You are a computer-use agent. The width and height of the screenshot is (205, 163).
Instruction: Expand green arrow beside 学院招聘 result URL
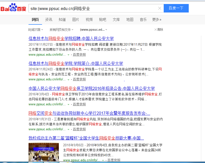pos(68,55)
